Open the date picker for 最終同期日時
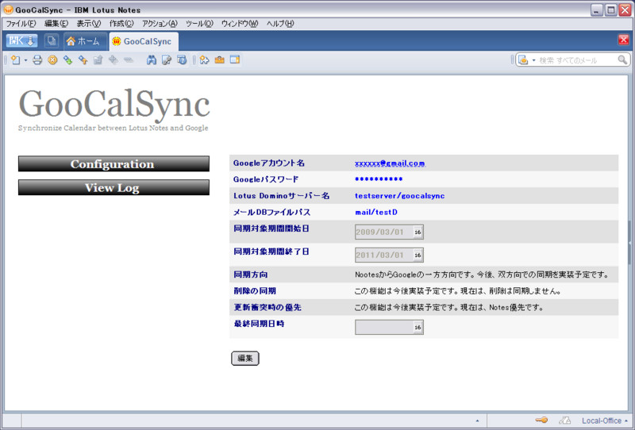 tap(418, 327)
